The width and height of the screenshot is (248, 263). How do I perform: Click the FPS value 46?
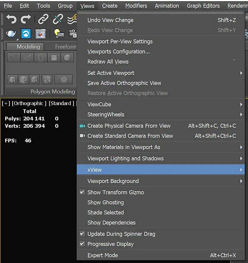[28, 141]
